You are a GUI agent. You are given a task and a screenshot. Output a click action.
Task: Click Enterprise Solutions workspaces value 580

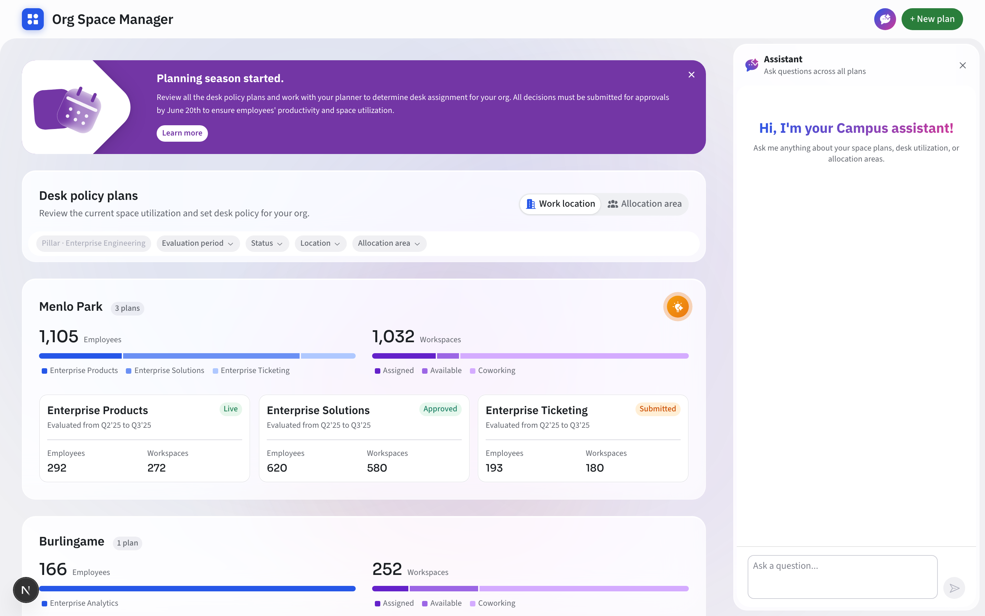click(x=377, y=468)
